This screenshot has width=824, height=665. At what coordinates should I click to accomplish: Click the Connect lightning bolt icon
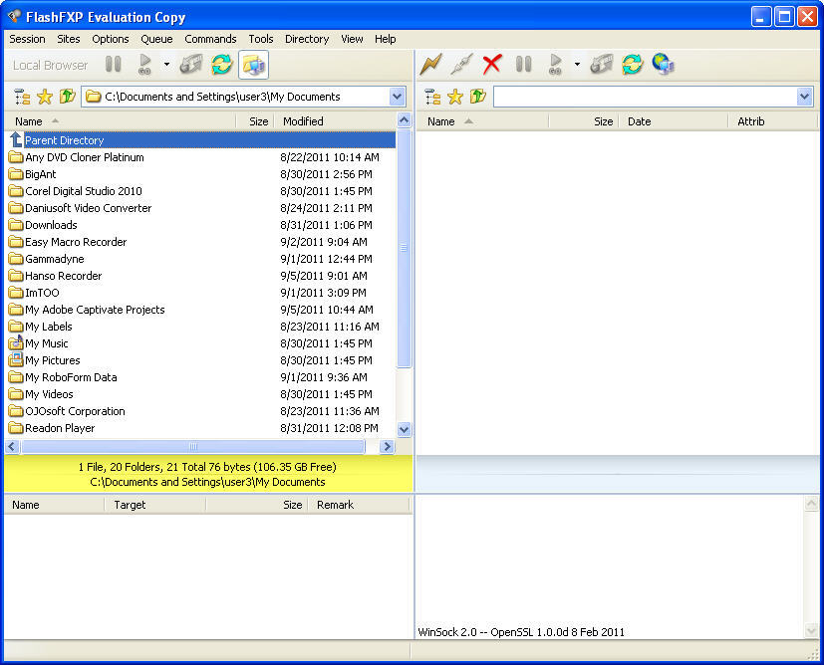[430, 65]
